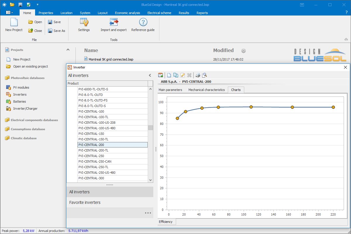This screenshot has width=351, height=234.
Task: Close the Inverter dialog window
Action: [x=345, y=67]
